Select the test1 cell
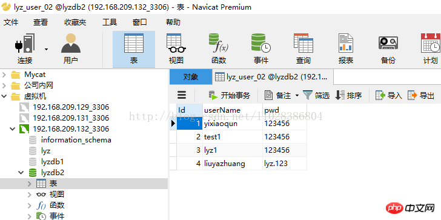Screen dimensions: 441x220 [x=233, y=137]
